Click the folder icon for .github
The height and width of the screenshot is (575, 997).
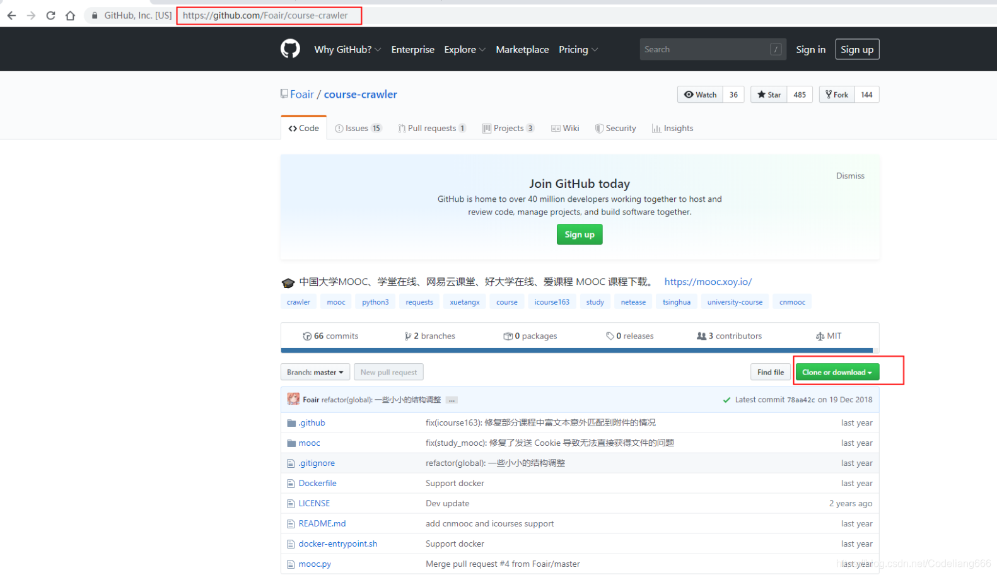click(x=291, y=423)
